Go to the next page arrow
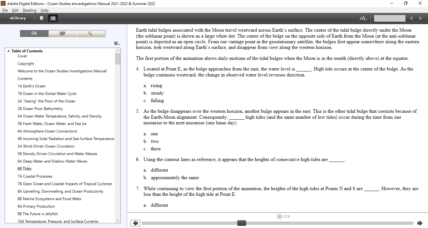Image resolution: width=428 pixels, height=228 pixels. click(420, 223)
